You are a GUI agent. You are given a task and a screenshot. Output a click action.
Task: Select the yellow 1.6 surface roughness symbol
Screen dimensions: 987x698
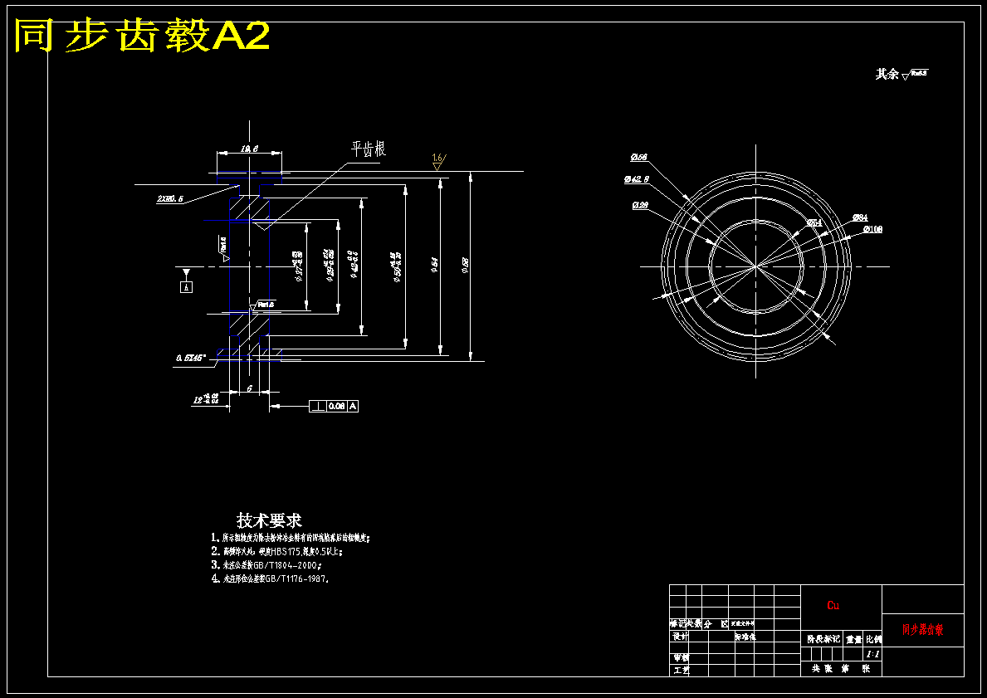tap(438, 162)
